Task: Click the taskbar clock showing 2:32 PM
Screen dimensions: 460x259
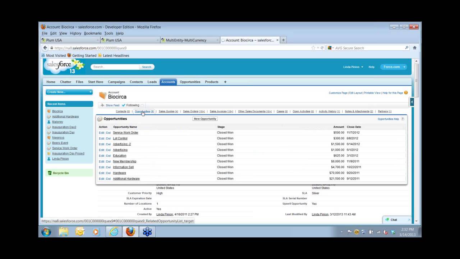Action: click(x=407, y=230)
